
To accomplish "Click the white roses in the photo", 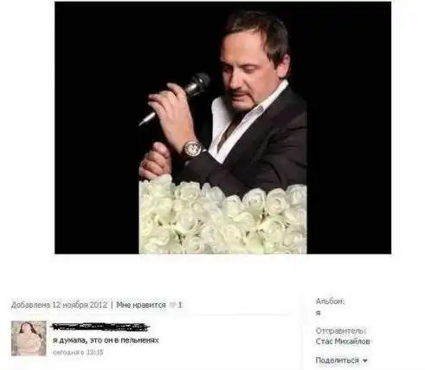I will pos(222,215).
